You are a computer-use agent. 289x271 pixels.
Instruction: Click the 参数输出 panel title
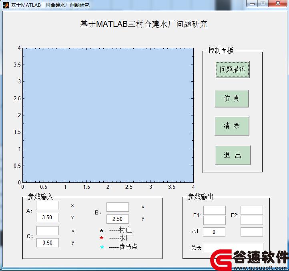pos(201,196)
